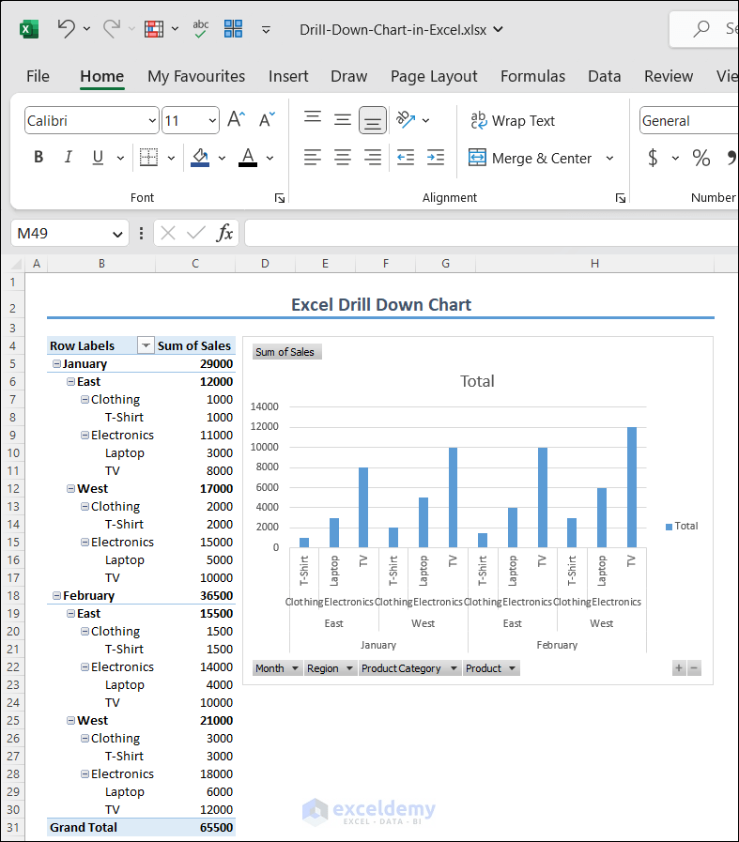Align text left icon
The height and width of the screenshot is (842, 739).
click(x=313, y=158)
